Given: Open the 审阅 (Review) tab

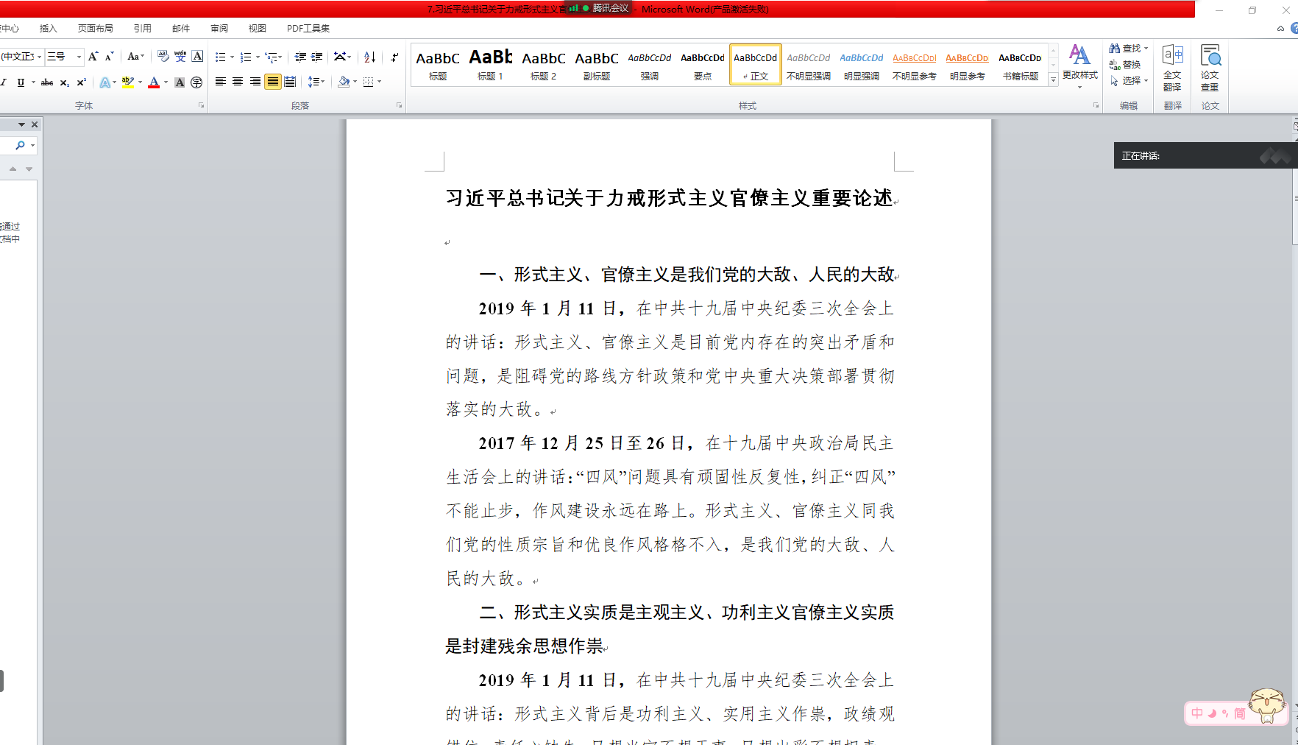Looking at the screenshot, I should click(x=219, y=28).
